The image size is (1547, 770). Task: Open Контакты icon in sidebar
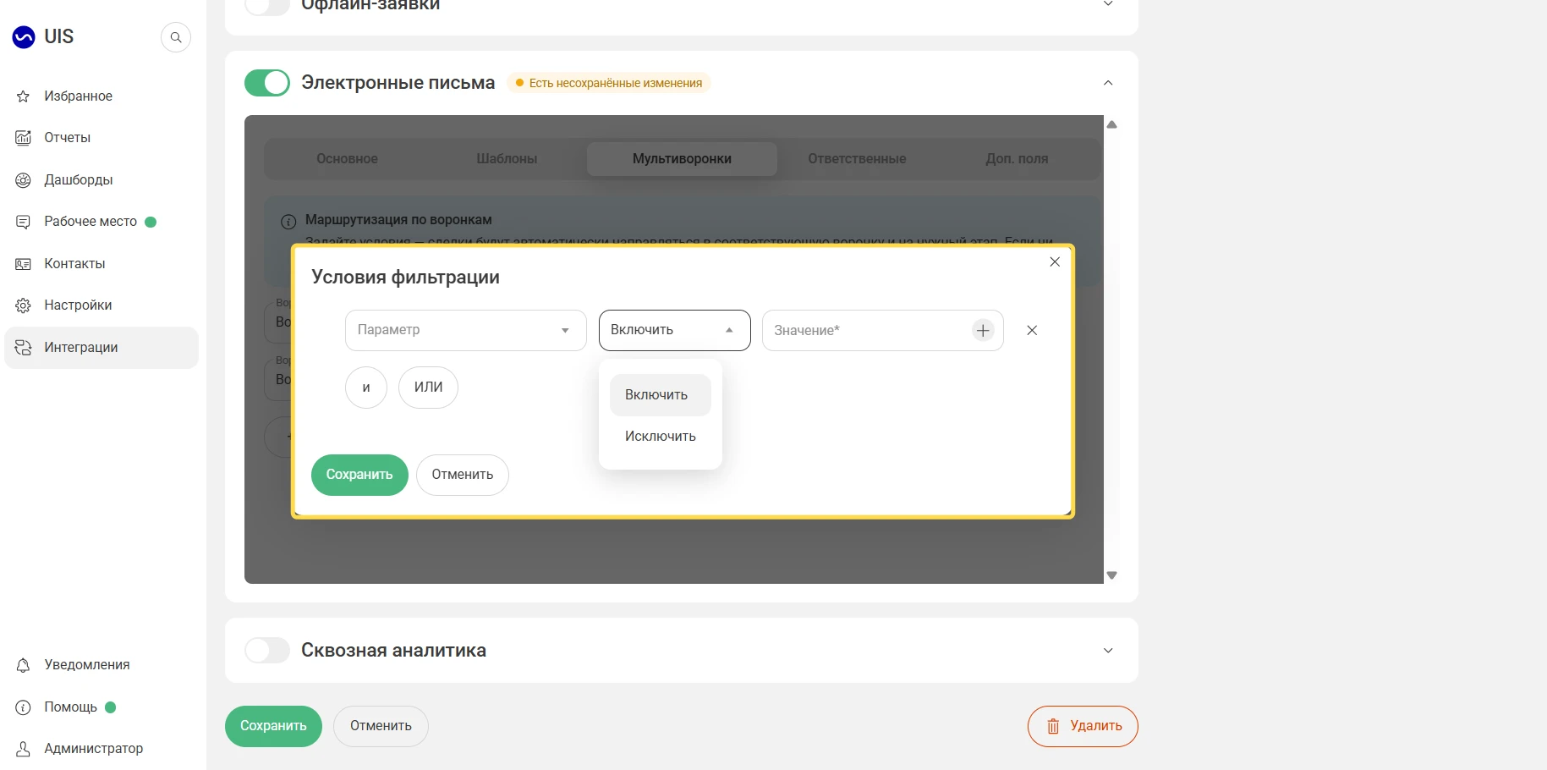[x=24, y=264]
